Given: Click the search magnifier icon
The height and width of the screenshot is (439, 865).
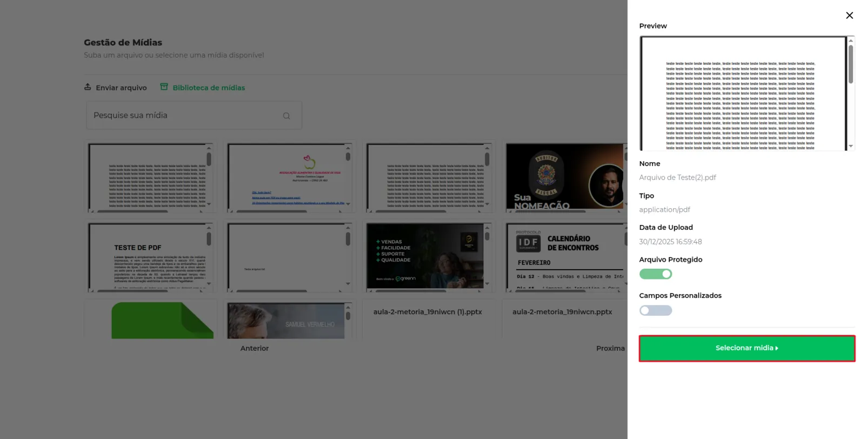Looking at the screenshot, I should coord(287,116).
